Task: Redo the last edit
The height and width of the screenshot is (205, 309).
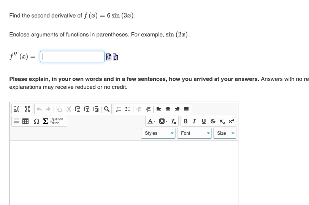Action: coord(48,109)
